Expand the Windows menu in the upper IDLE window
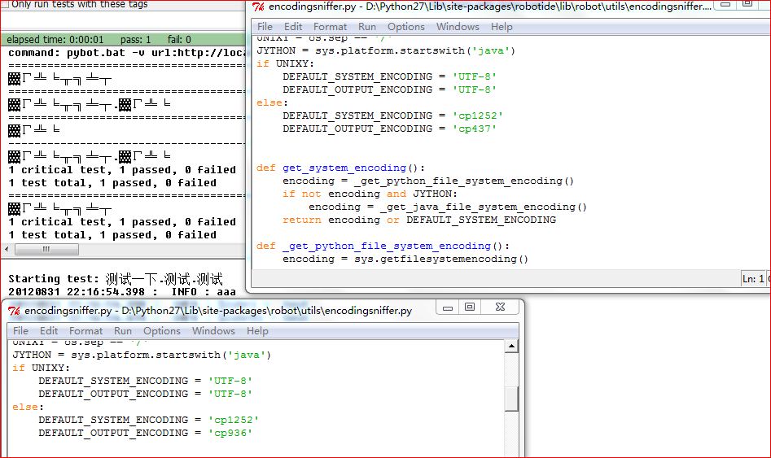771x458 pixels. (458, 27)
